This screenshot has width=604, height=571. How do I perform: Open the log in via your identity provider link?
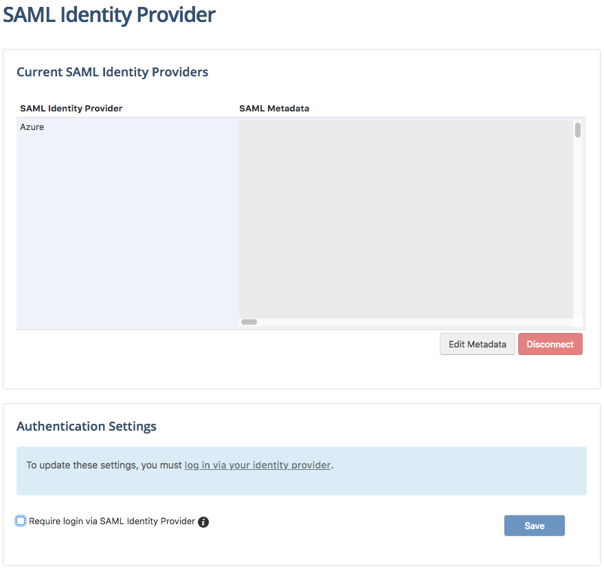(x=257, y=465)
